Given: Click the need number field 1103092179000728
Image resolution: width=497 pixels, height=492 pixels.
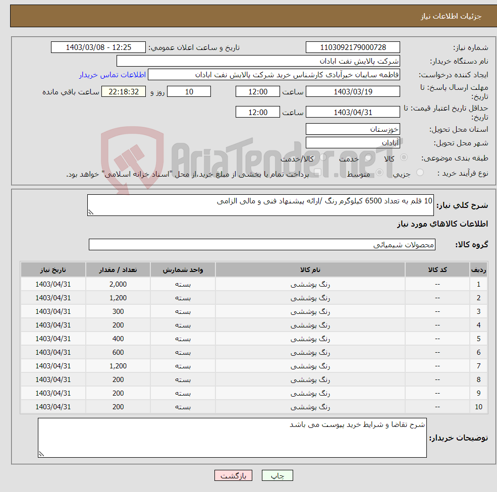Looking at the screenshot, I should point(353,47).
